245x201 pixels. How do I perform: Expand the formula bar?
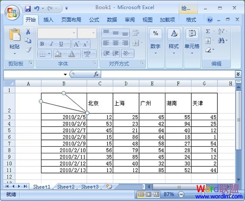(x=238, y=74)
